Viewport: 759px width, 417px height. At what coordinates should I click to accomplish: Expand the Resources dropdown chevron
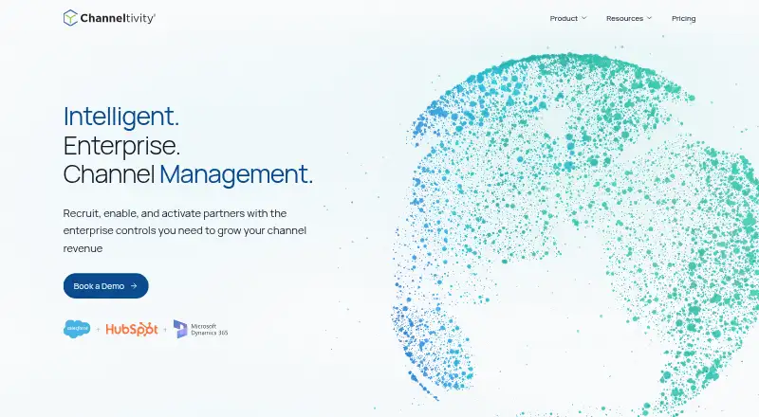[x=649, y=18]
